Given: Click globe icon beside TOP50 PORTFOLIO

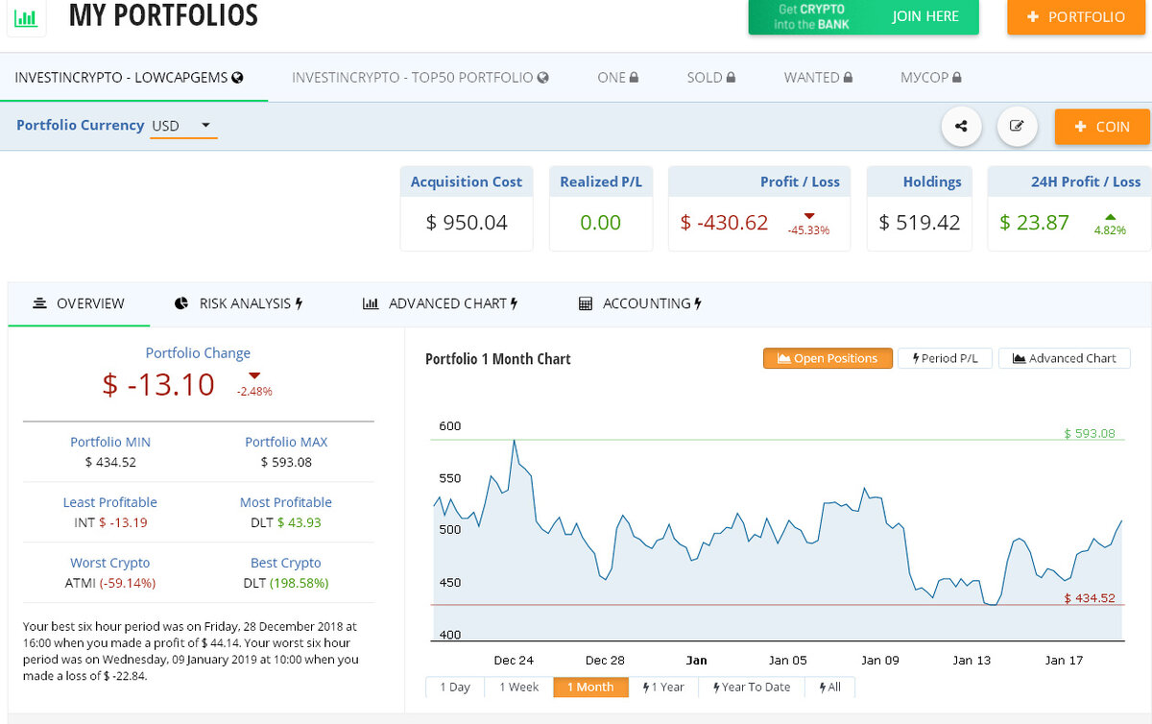Looking at the screenshot, I should [x=543, y=78].
